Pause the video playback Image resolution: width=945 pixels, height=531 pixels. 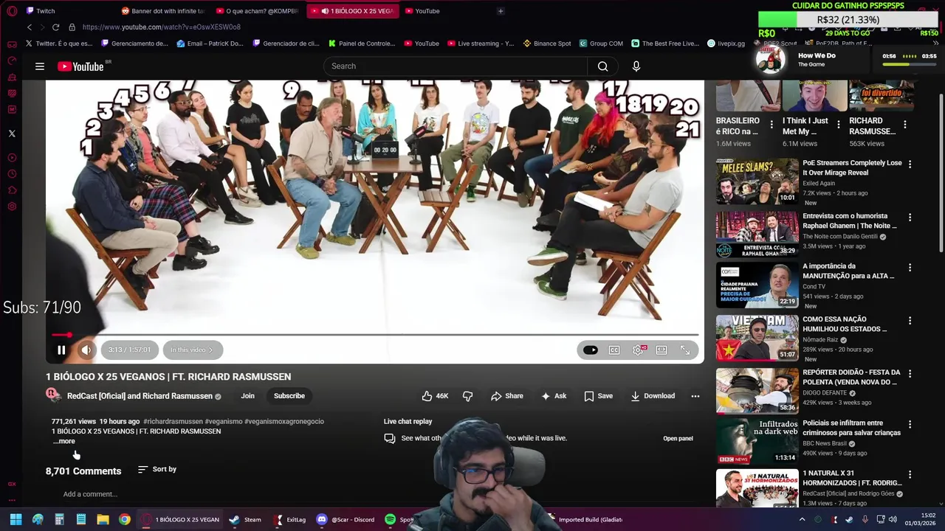tap(61, 350)
